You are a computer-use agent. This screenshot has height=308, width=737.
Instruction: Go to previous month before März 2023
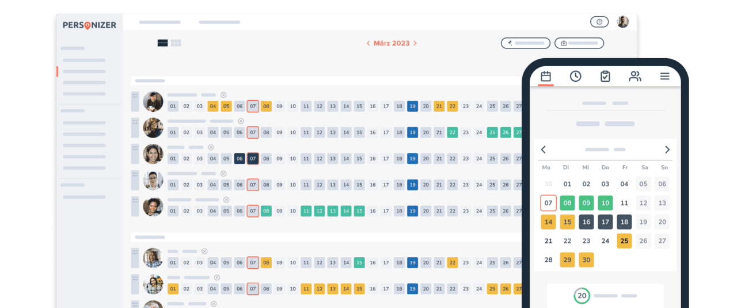point(368,43)
